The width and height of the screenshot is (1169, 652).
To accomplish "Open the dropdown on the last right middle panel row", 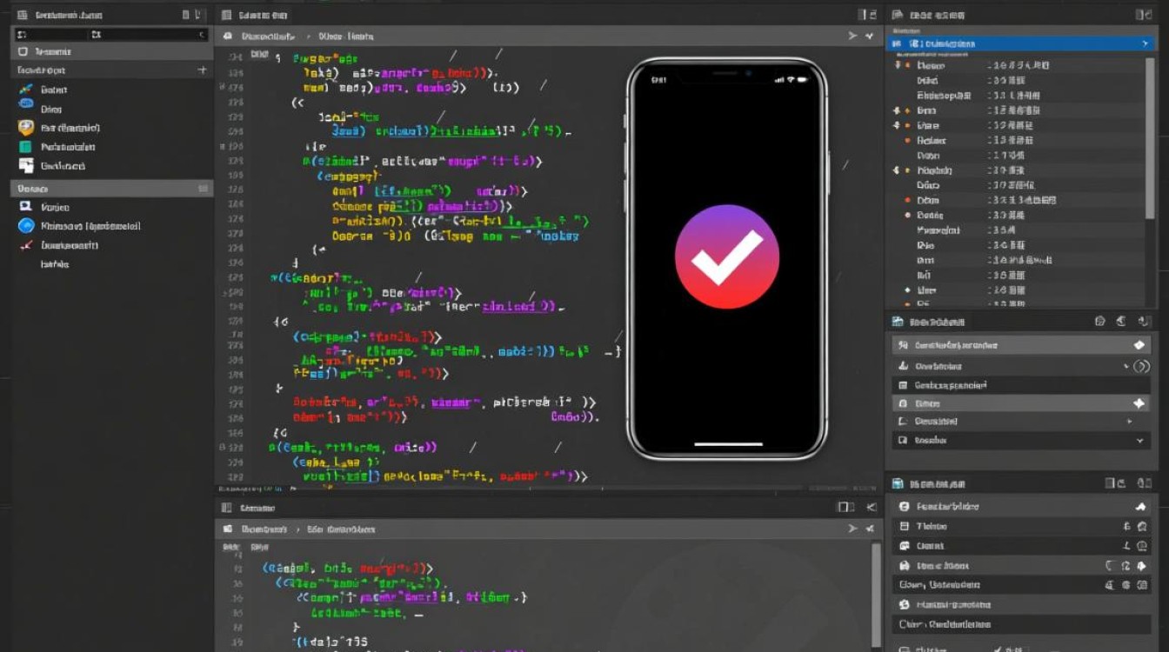I will (1140, 441).
